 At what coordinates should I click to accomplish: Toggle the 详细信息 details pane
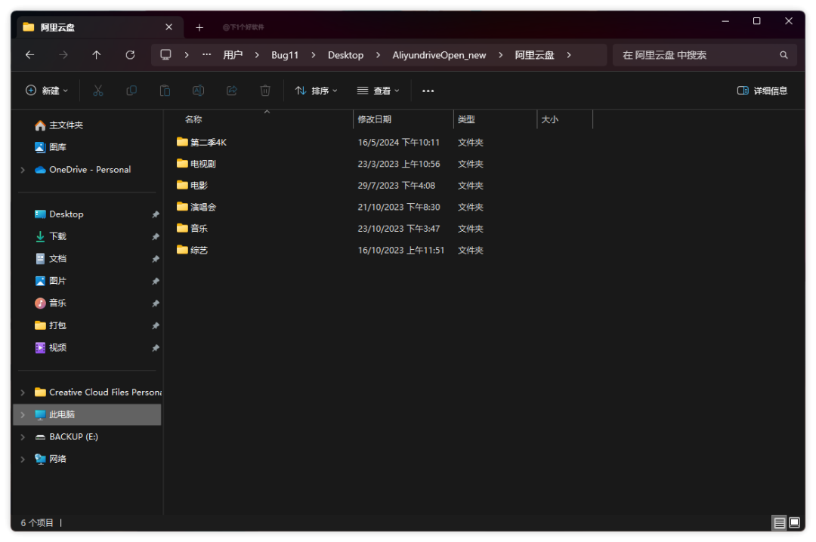[762, 91]
